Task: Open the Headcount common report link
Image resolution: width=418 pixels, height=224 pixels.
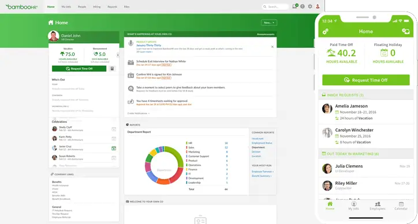Action: [257, 139]
